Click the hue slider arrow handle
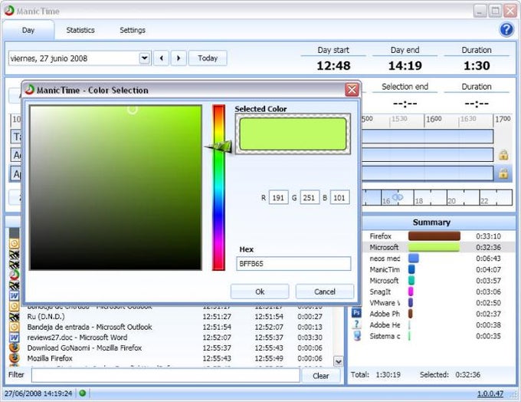The width and height of the screenshot is (521, 402). pyautogui.click(x=219, y=147)
